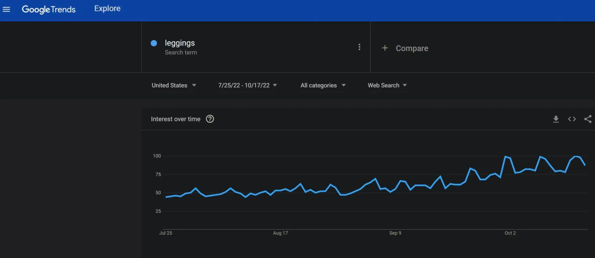Click the Google Trends logo

pos(49,10)
